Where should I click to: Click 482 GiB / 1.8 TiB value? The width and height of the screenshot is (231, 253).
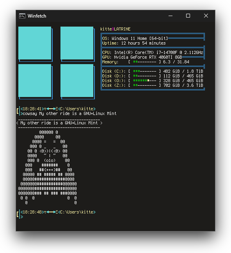[183, 71]
